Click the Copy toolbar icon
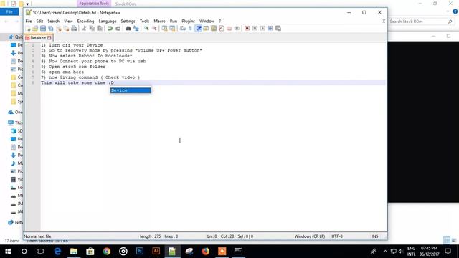 (x=92, y=29)
